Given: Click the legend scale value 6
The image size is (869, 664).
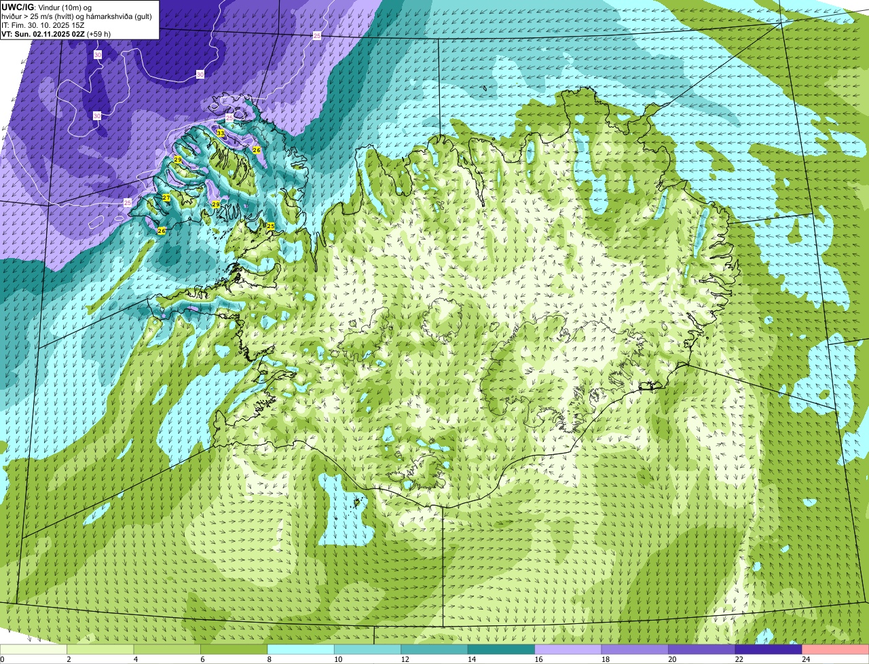Looking at the screenshot, I should (202, 659).
